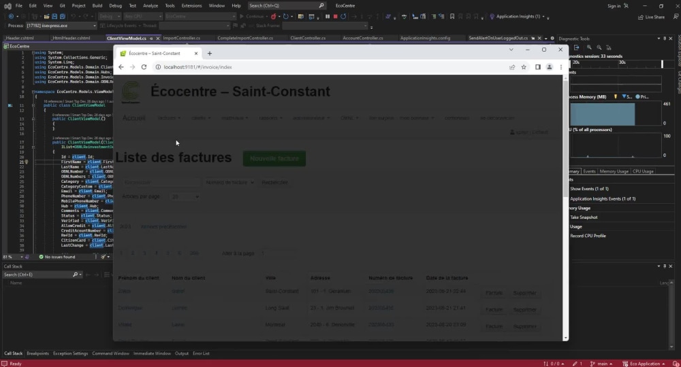
Task: Open the Debug configuration dropdown
Action: (109, 16)
